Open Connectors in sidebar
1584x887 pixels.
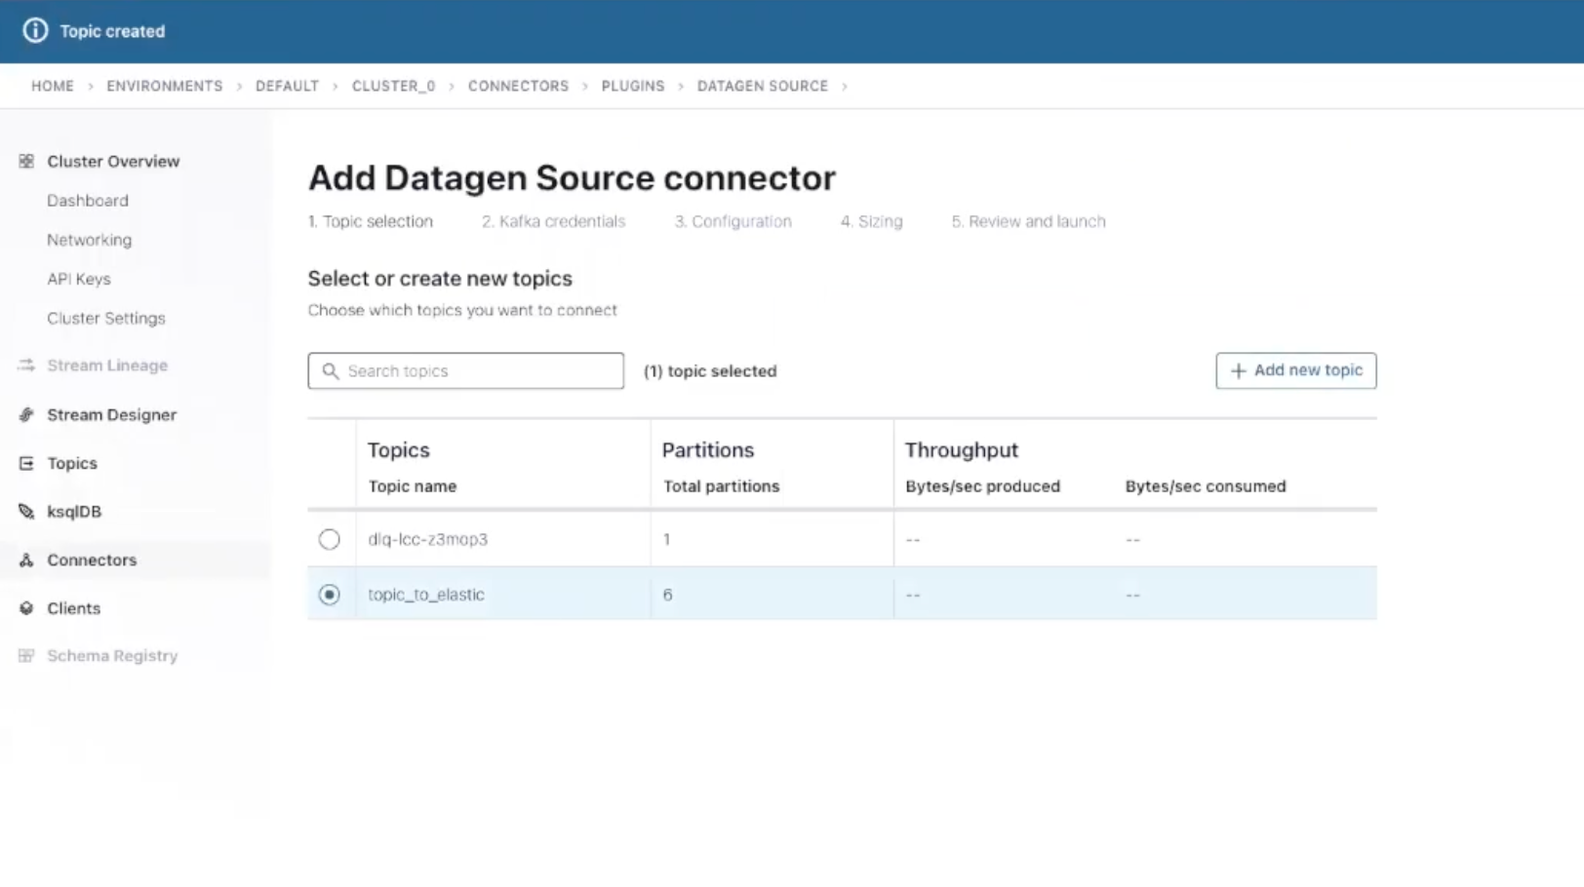pyautogui.click(x=92, y=560)
